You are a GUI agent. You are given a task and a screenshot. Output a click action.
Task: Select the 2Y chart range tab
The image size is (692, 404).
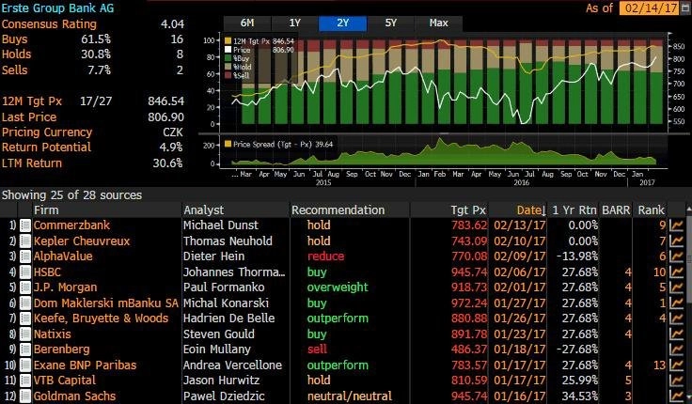[x=342, y=23]
